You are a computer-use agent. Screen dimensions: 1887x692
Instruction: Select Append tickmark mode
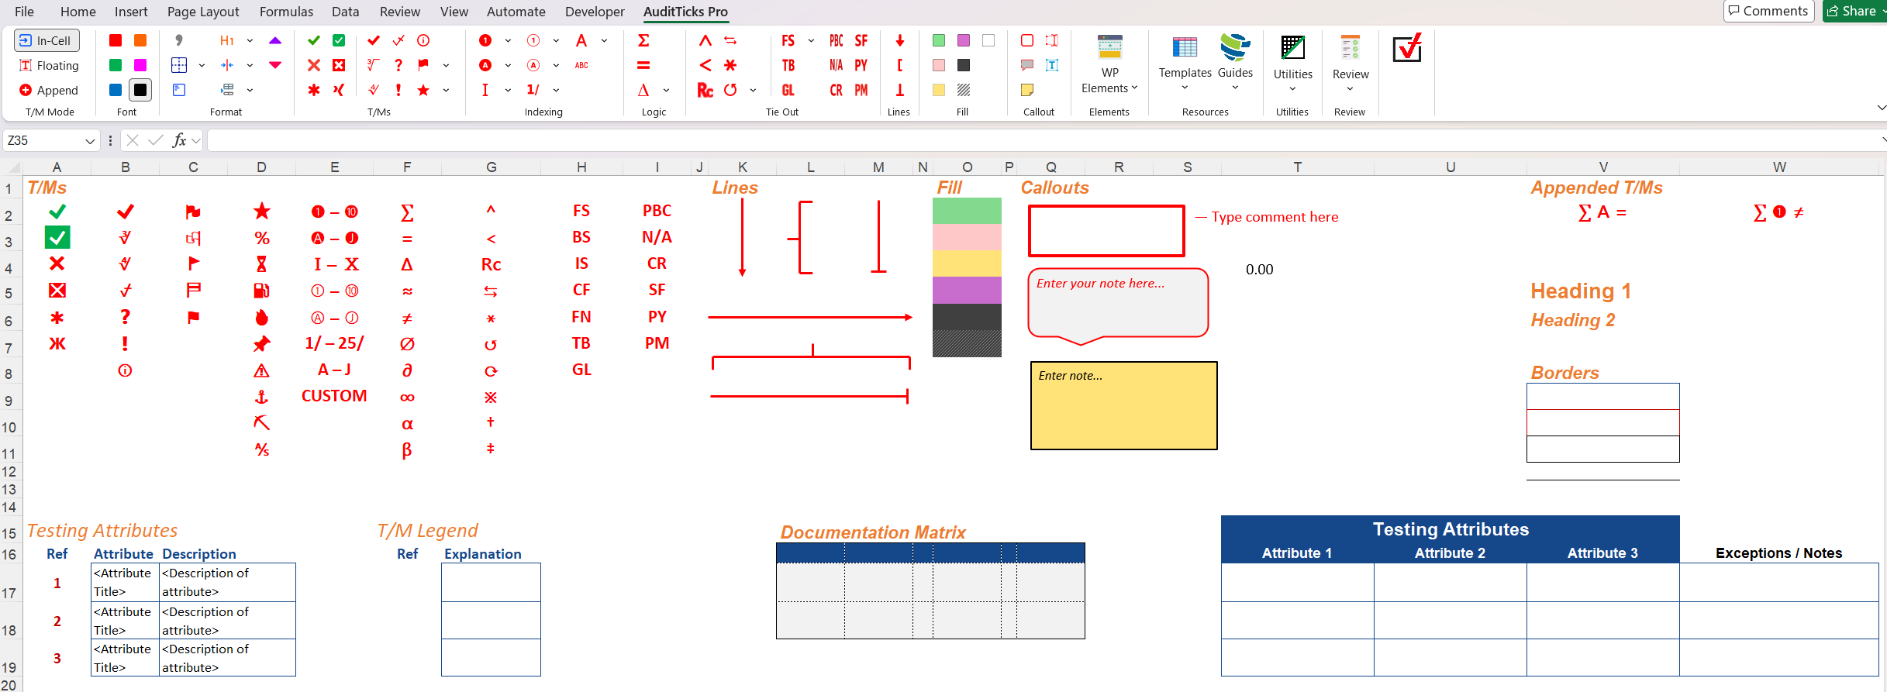pyautogui.click(x=50, y=90)
